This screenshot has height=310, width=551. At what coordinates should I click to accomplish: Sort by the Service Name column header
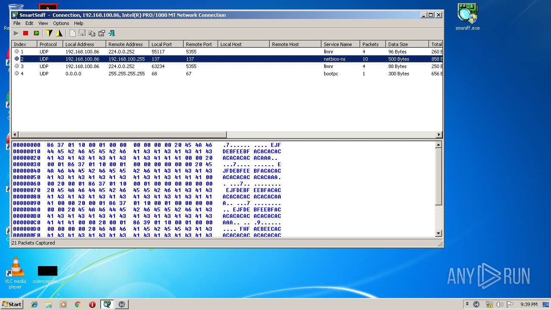[x=341, y=44]
